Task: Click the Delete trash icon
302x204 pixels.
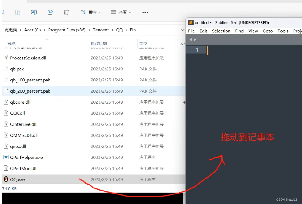Action: click(66, 12)
